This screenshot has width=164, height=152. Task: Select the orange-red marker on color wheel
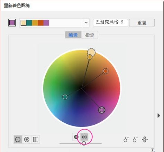[106, 71]
